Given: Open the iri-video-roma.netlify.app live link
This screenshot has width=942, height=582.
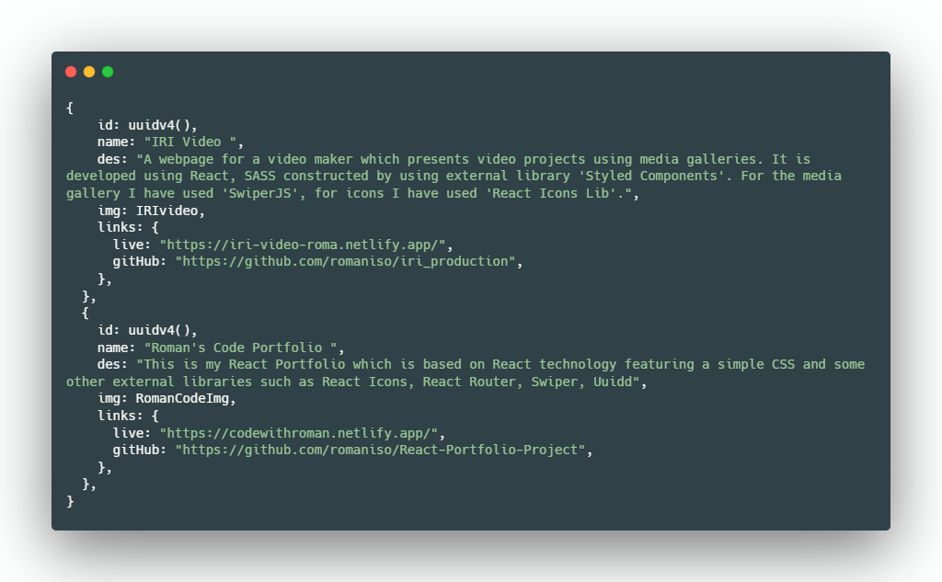Looking at the screenshot, I should [x=306, y=245].
